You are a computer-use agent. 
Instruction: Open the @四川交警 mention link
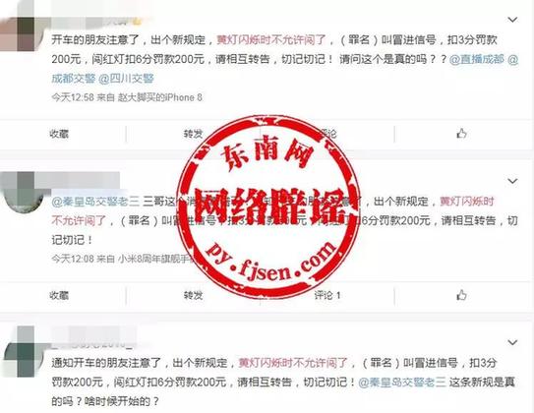click(x=126, y=79)
